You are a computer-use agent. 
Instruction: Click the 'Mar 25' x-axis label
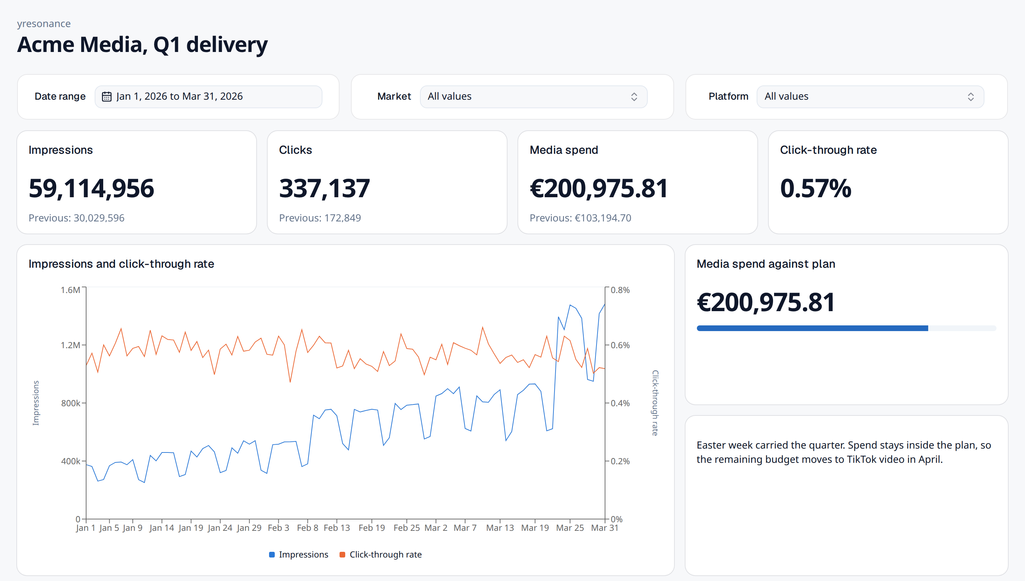pyautogui.click(x=570, y=528)
